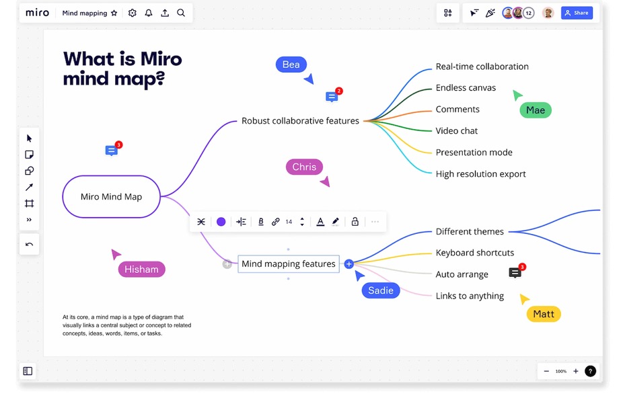The height and width of the screenshot is (406, 619).
Task: Click the undo arrow
Action: [x=29, y=244]
